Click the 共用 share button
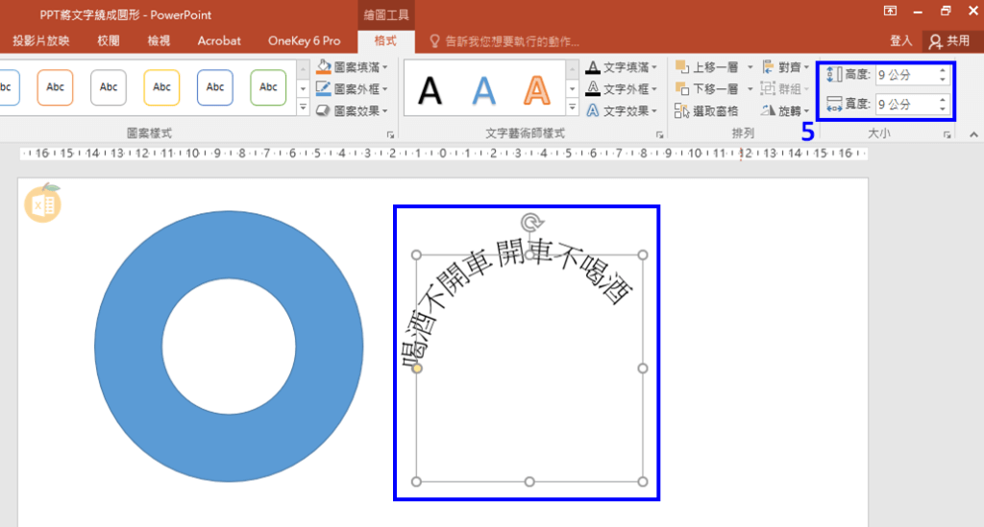The image size is (984, 527). pos(948,41)
